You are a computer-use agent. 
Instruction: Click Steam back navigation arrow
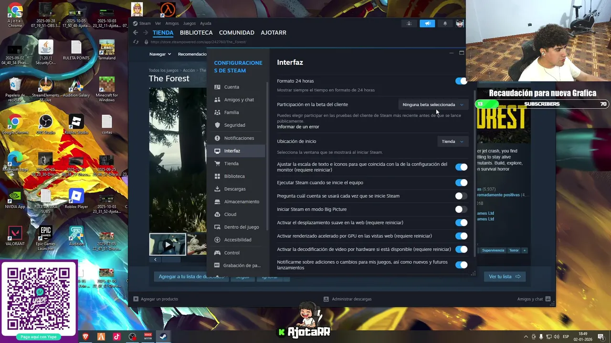click(136, 32)
